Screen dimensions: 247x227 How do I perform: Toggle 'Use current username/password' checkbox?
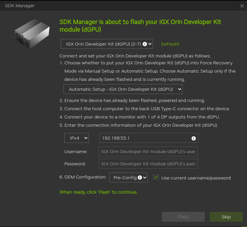click(x=156, y=178)
